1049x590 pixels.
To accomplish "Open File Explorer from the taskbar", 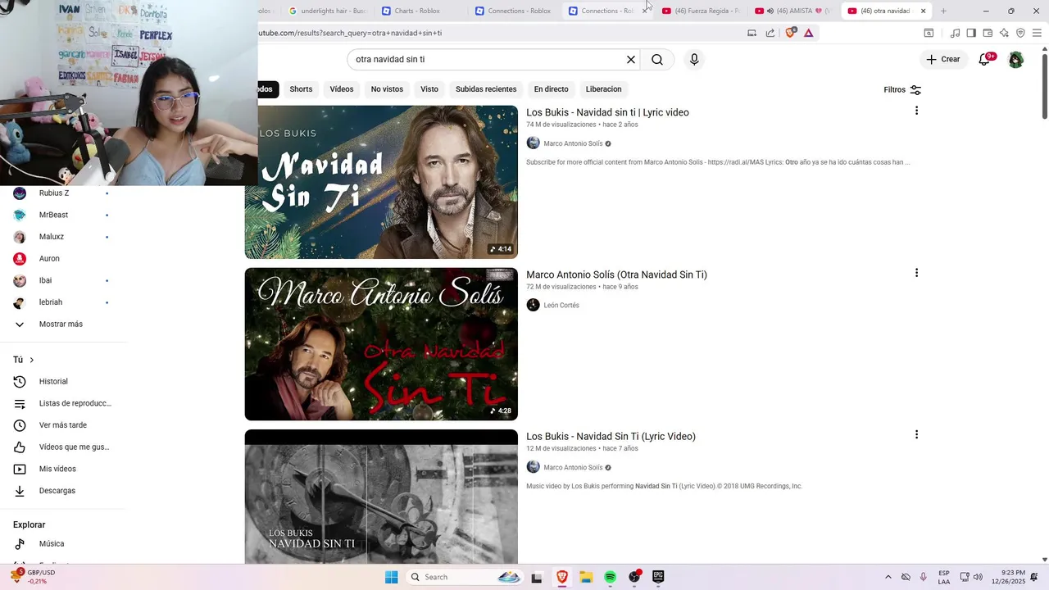I will pyautogui.click(x=586, y=577).
